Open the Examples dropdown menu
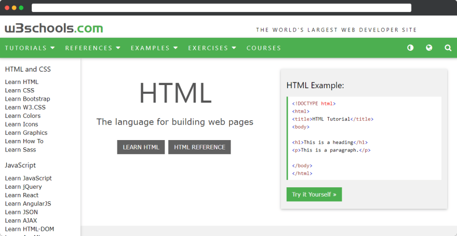Screen dimensions: 457x236 (154, 48)
